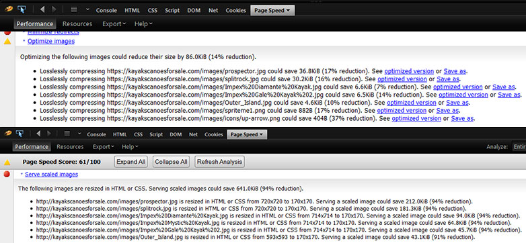Click the 86.0KiB (14% reduction) summary line
526x243 pixels.
138,57
